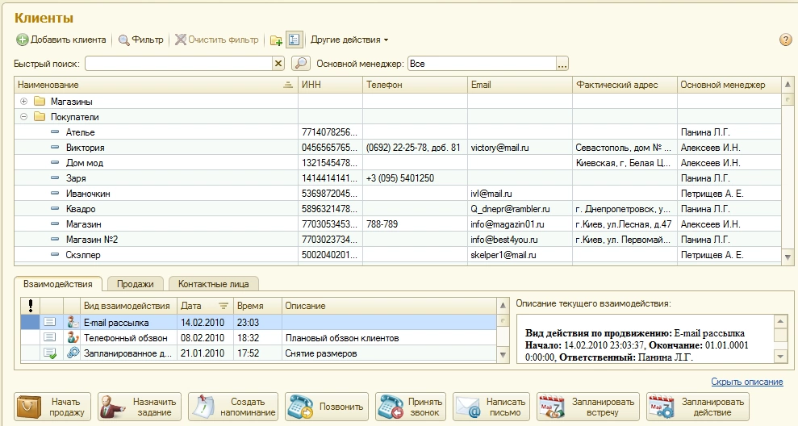
Task: Run quick search with magnifier button
Action: (300, 63)
